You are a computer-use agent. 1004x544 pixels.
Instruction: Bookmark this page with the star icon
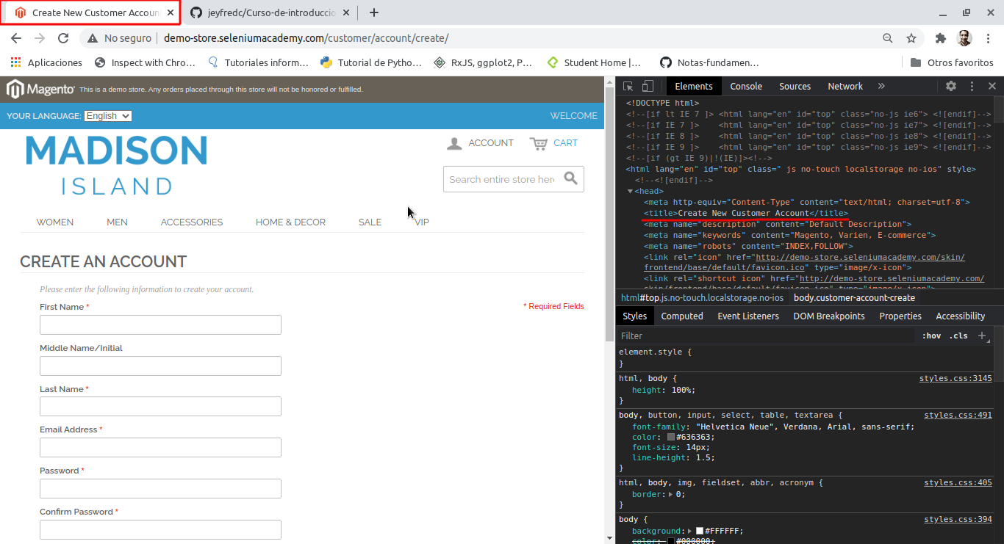(x=911, y=38)
